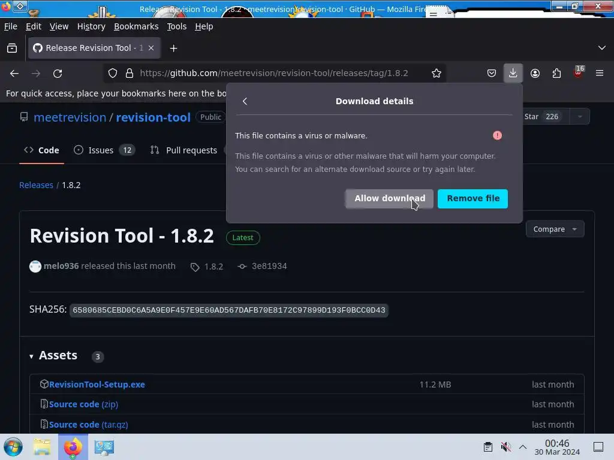Open the Extensions puzzle icon
This screenshot has width=614, height=460.
[x=556, y=73]
